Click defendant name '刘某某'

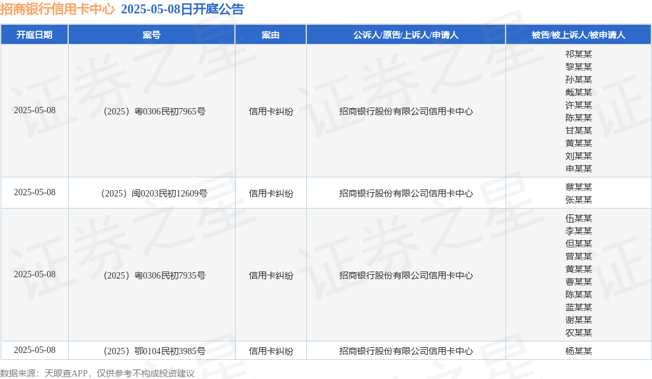point(578,156)
